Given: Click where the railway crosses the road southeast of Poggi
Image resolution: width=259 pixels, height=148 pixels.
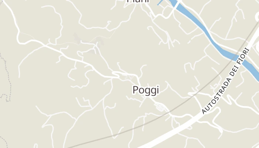Looking at the screenshot, I should (169, 112).
